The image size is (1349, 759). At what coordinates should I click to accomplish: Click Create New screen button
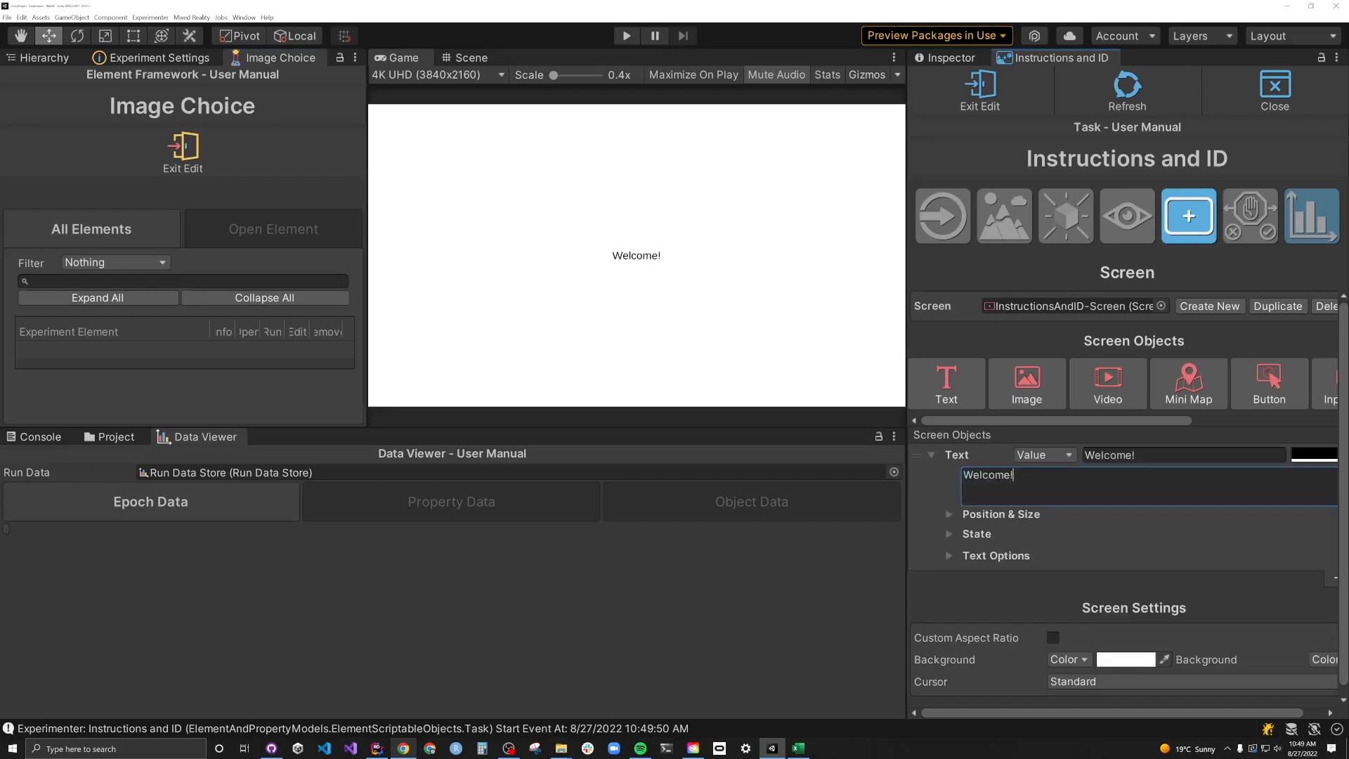point(1209,306)
